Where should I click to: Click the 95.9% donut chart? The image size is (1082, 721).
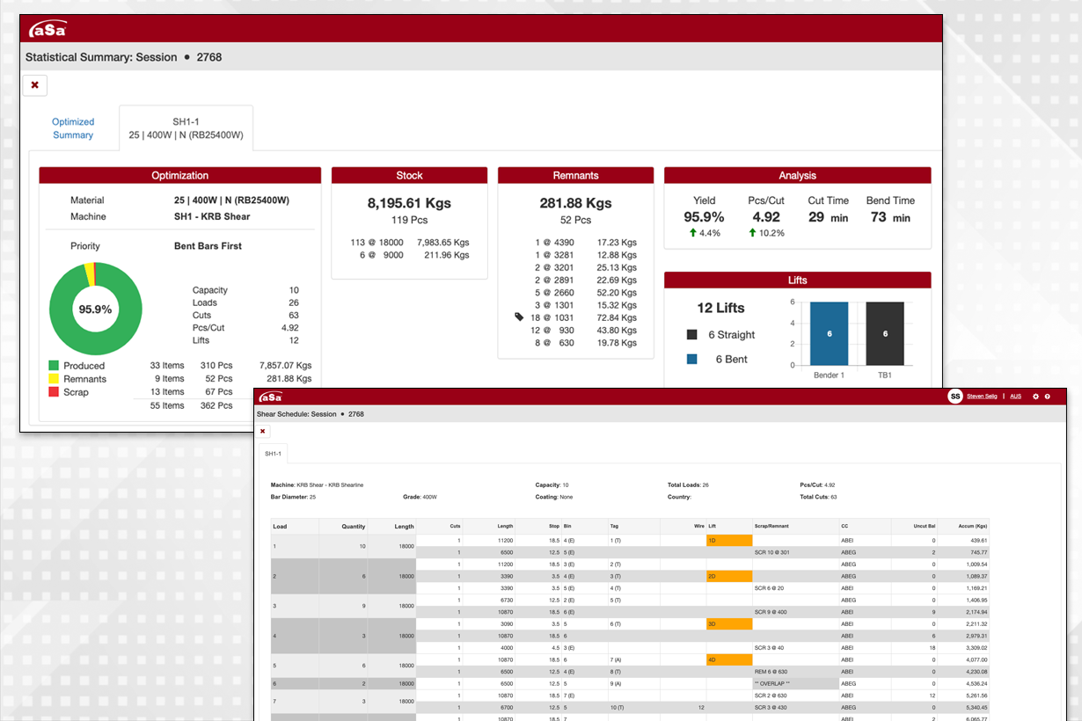[x=95, y=309]
